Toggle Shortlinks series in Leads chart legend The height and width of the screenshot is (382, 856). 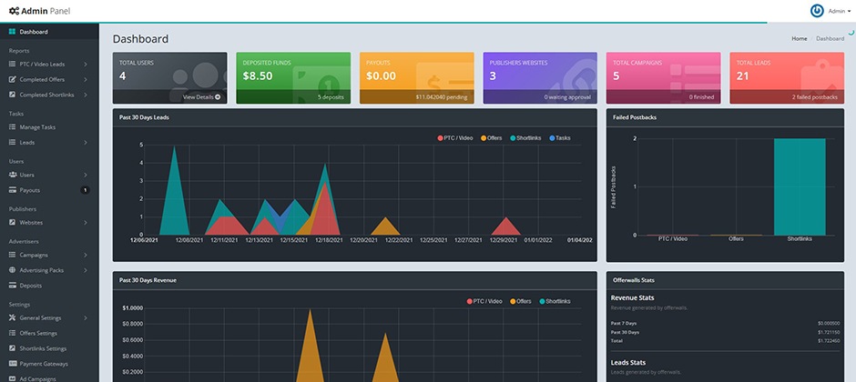click(x=525, y=138)
